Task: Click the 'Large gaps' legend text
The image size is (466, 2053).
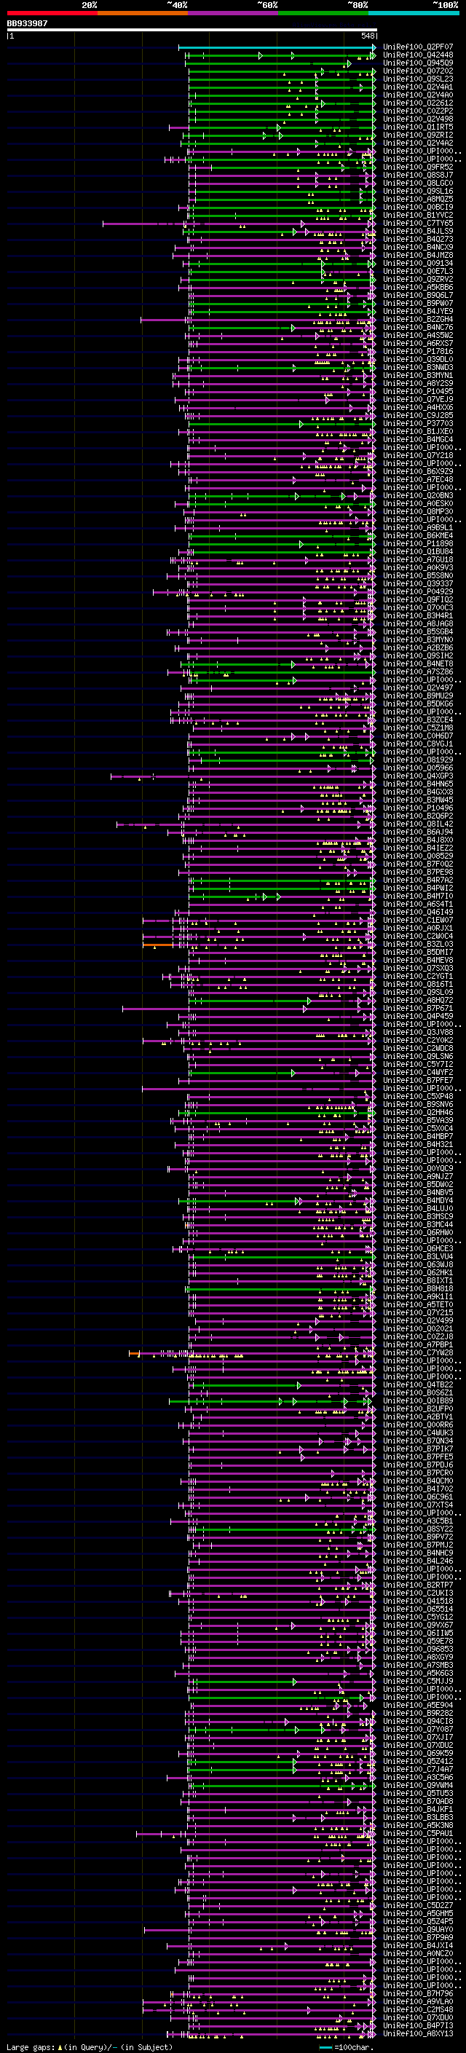Action: coord(31,2046)
